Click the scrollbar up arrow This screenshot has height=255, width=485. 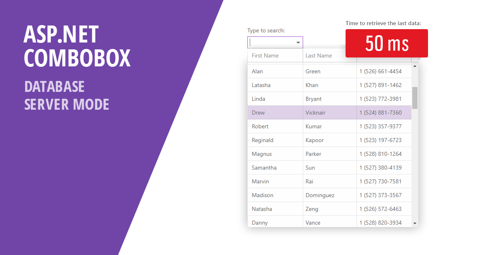coord(415,66)
